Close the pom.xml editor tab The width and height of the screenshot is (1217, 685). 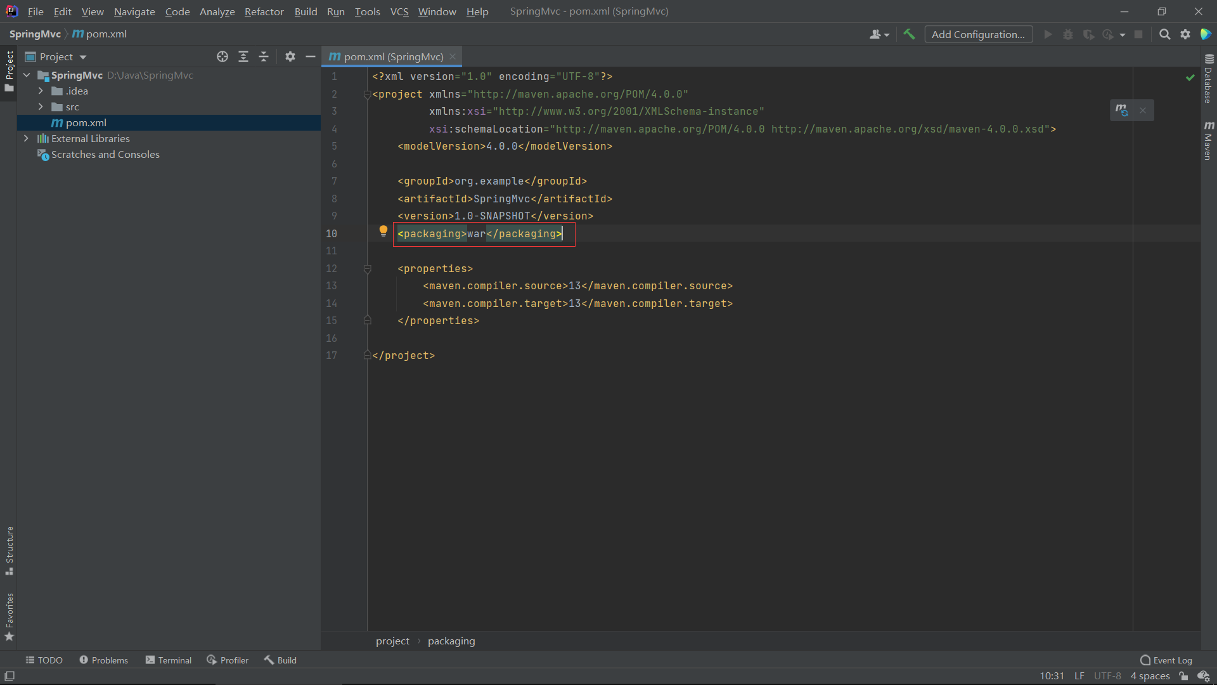coord(453,56)
